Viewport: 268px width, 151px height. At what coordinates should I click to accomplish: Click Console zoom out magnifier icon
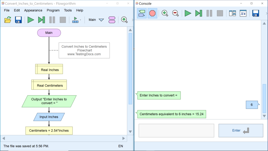(x=175, y=13)
